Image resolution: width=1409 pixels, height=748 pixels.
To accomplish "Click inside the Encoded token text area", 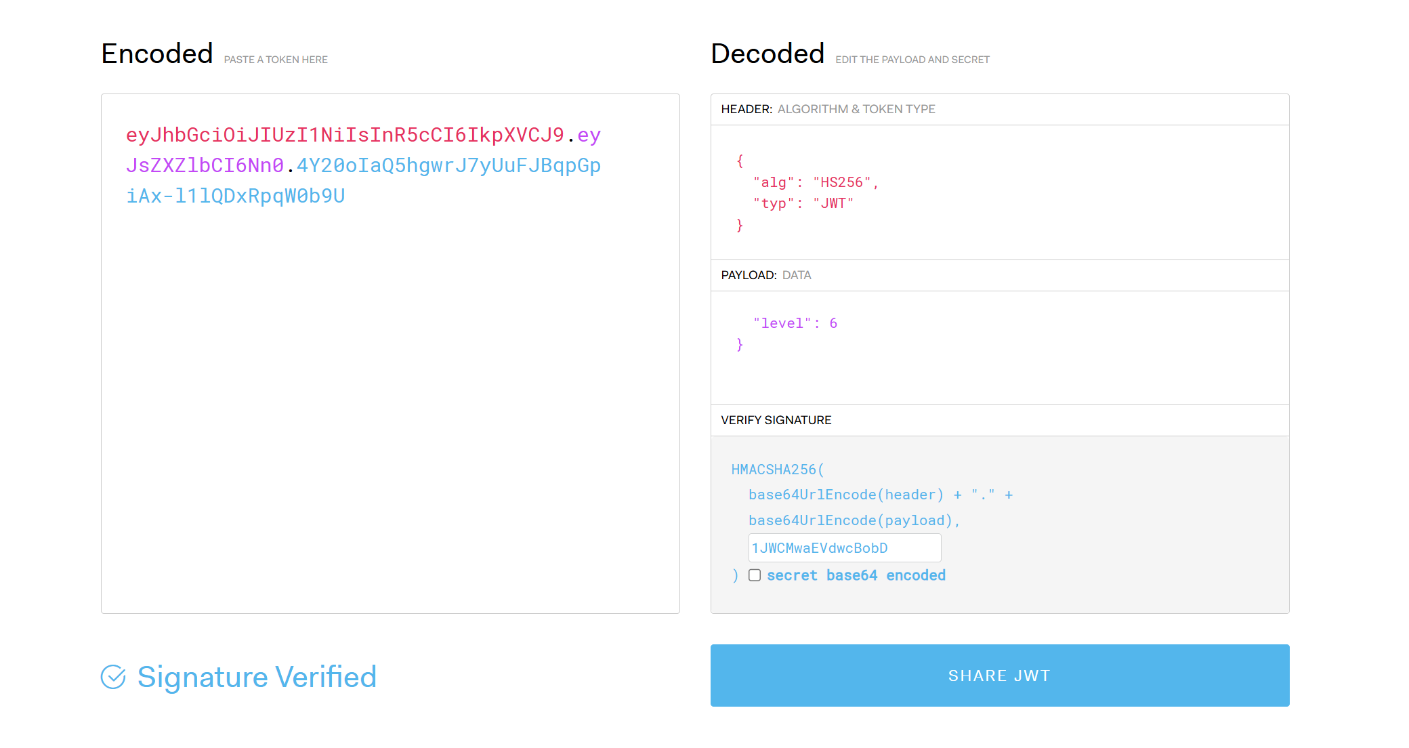I will point(390,354).
